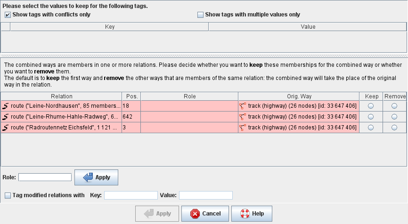Click track way icon in Leine-Nordhausen row
The width and height of the screenshot is (408, 224).
(x=243, y=105)
